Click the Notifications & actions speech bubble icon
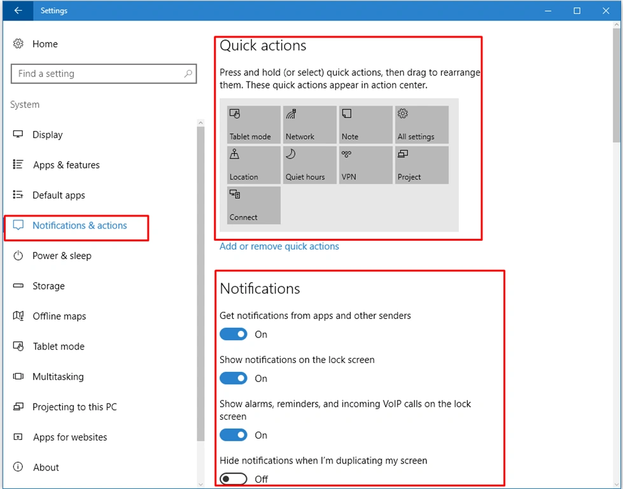 [18, 225]
